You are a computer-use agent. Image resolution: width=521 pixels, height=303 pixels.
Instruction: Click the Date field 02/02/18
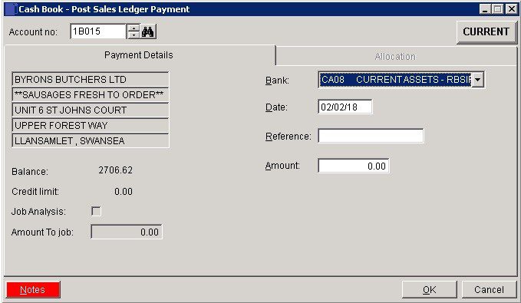pyautogui.click(x=345, y=107)
